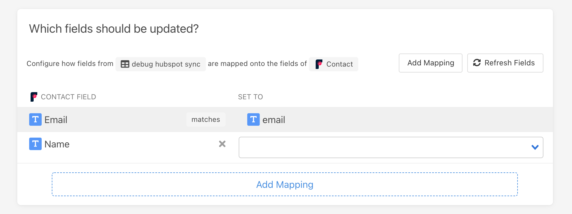Click the text type icon beside Name
Viewport: 572px width, 214px height.
35,144
